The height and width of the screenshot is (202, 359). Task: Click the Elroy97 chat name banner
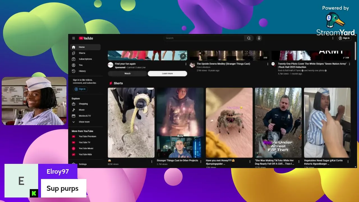tap(58, 171)
